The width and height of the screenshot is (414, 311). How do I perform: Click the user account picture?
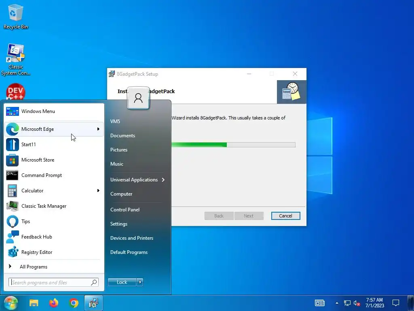point(138,98)
